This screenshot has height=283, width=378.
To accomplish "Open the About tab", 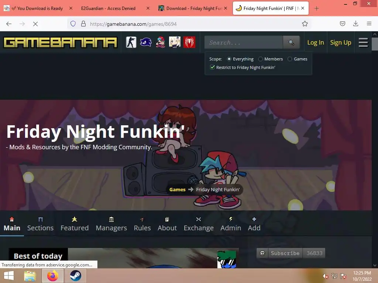I will click(x=167, y=224).
